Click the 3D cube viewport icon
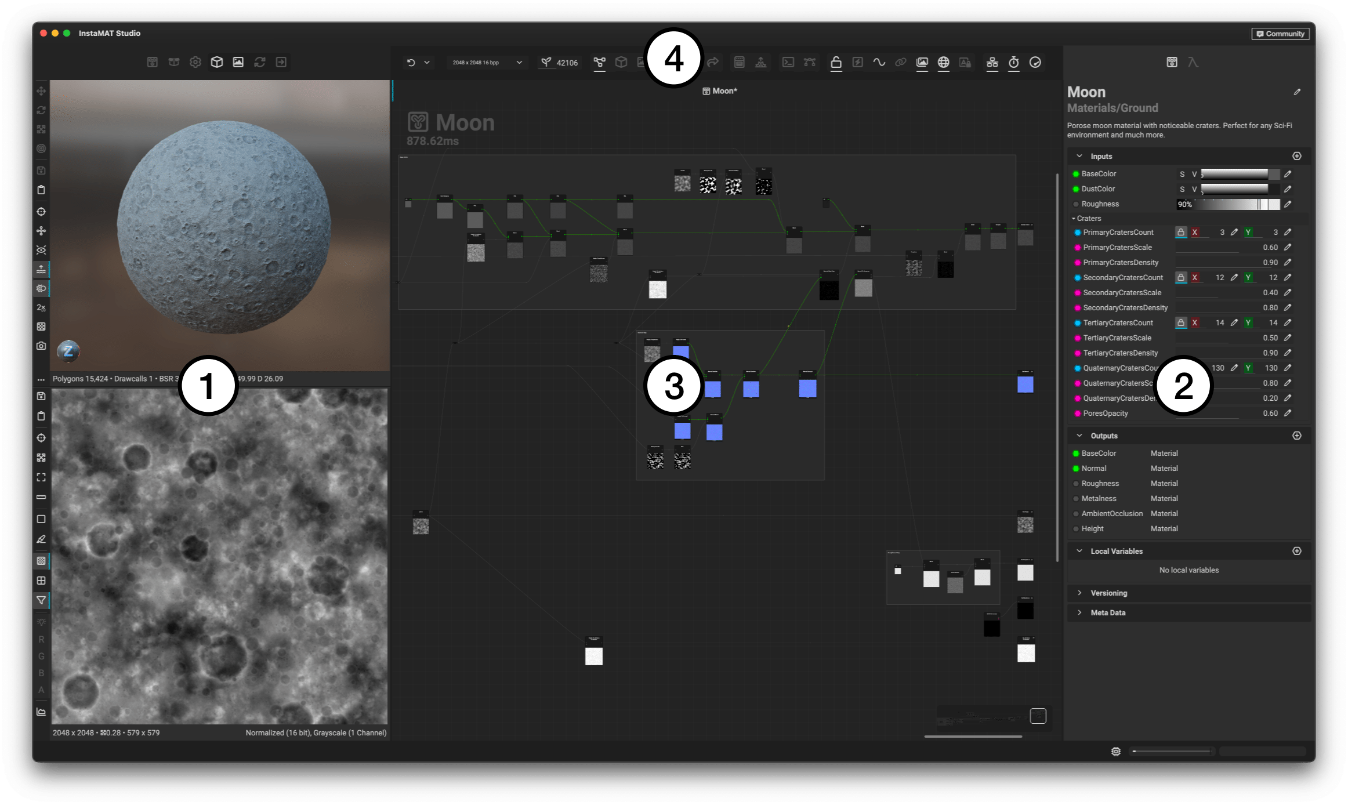The image size is (1348, 805). (217, 62)
